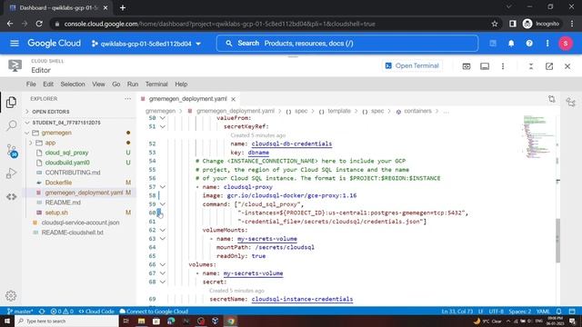This screenshot has height=327, width=582.
Task: Open setup.sh in the explorer
Action: pyautogui.click(x=56, y=213)
